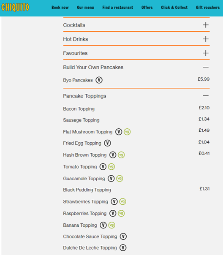
Task: Click the Chiquito logo
Action: (x=15, y=7)
